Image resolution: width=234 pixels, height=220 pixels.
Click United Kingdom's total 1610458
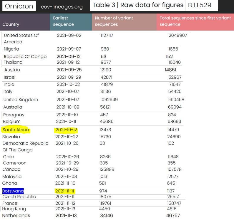[x=176, y=100]
